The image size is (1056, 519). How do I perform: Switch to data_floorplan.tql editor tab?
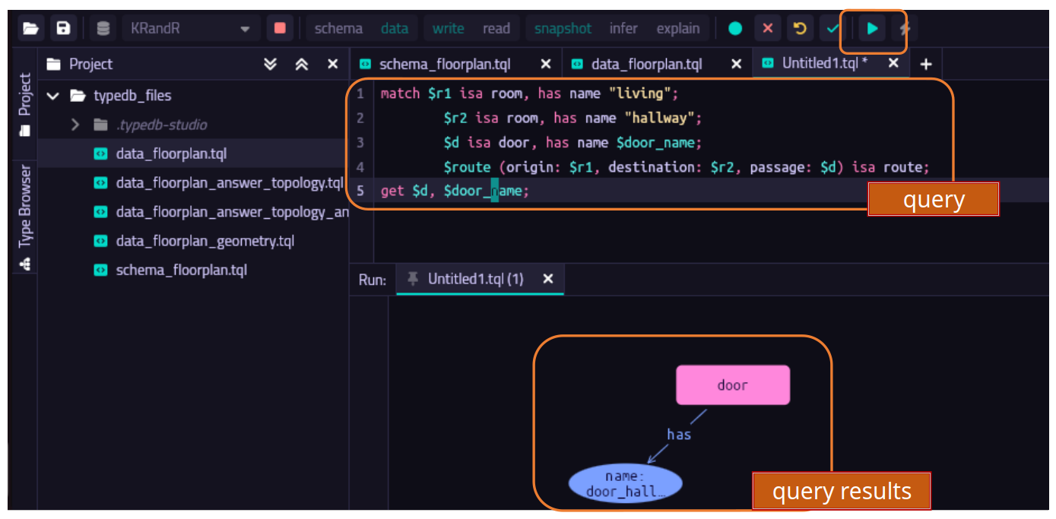[x=646, y=65]
